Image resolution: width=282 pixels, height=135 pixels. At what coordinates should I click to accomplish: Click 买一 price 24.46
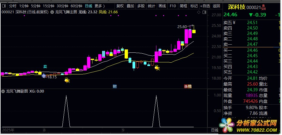252,50
